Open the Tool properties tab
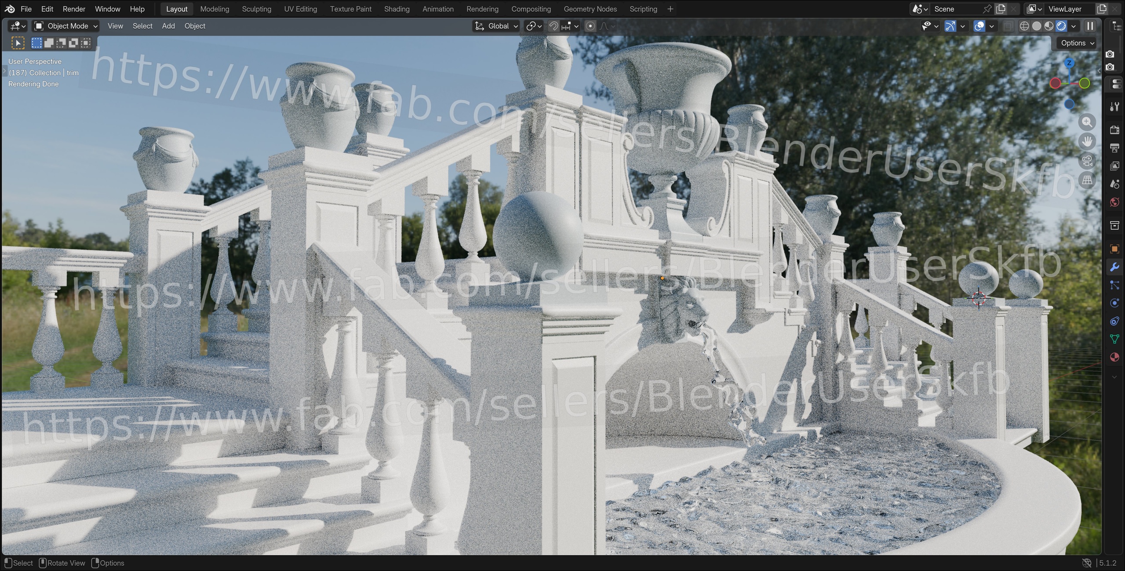The height and width of the screenshot is (571, 1125). pyautogui.click(x=1114, y=107)
